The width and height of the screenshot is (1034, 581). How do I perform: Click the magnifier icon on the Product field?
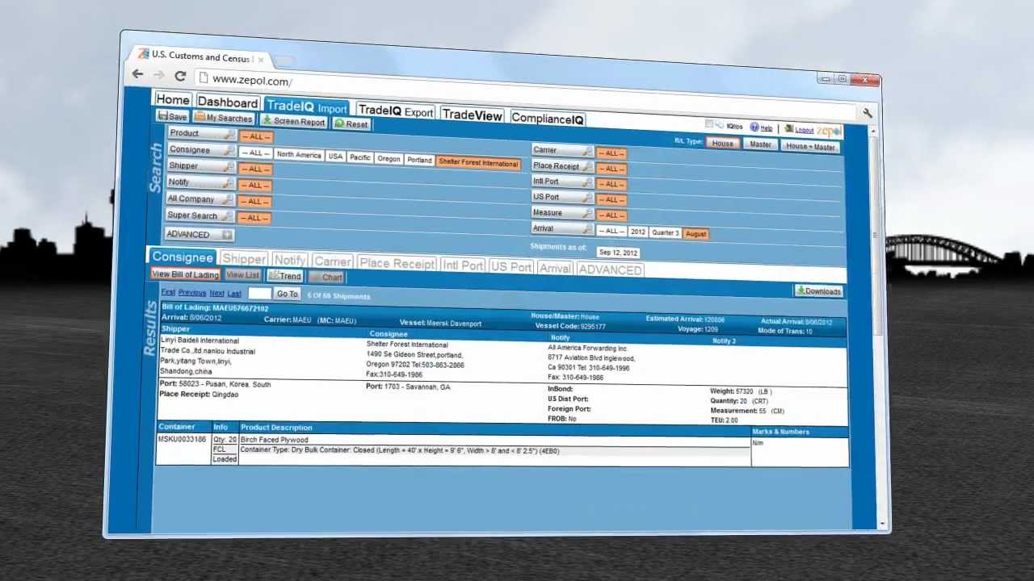tap(229, 135)
